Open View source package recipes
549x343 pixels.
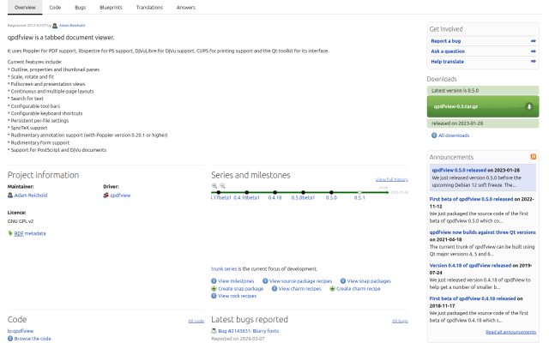(300, 281)
